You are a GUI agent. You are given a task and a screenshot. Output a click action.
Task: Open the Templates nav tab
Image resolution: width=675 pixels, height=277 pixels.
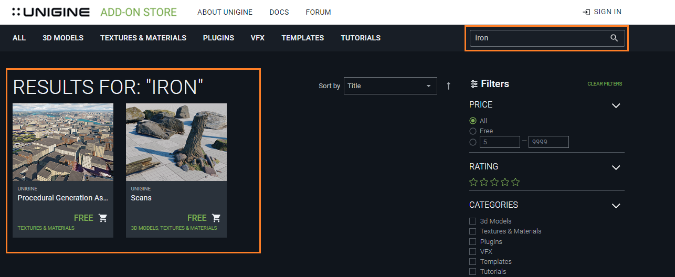(302, 38)
